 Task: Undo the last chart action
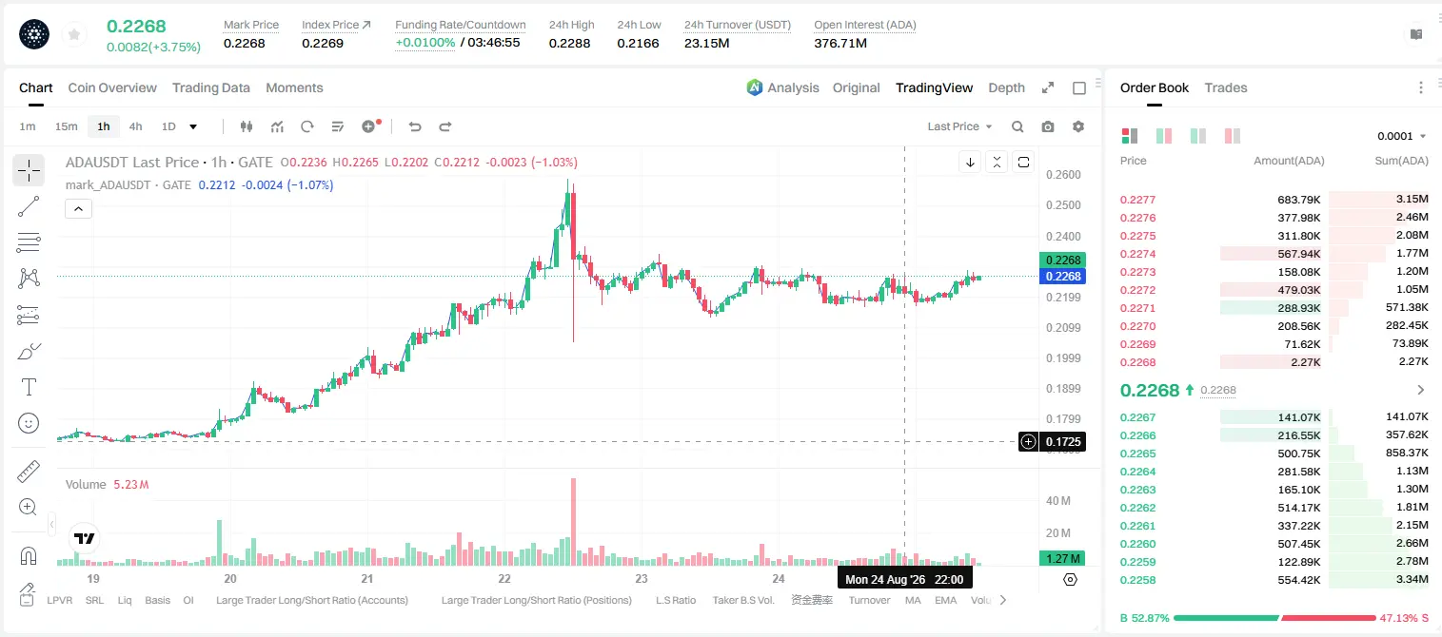pos(414,126)
